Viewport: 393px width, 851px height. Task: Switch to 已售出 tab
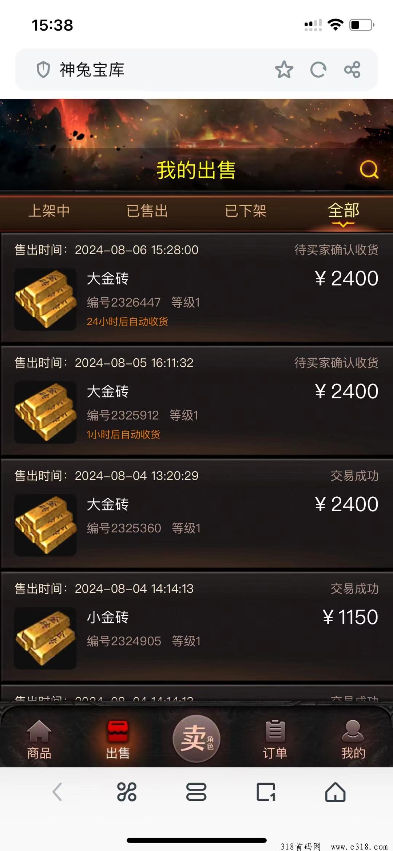(147, 211)
